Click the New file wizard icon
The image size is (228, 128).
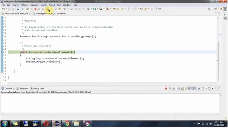click(3, 9)
